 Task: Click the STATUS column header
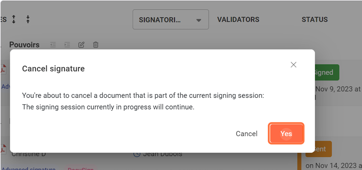(314, 20)
